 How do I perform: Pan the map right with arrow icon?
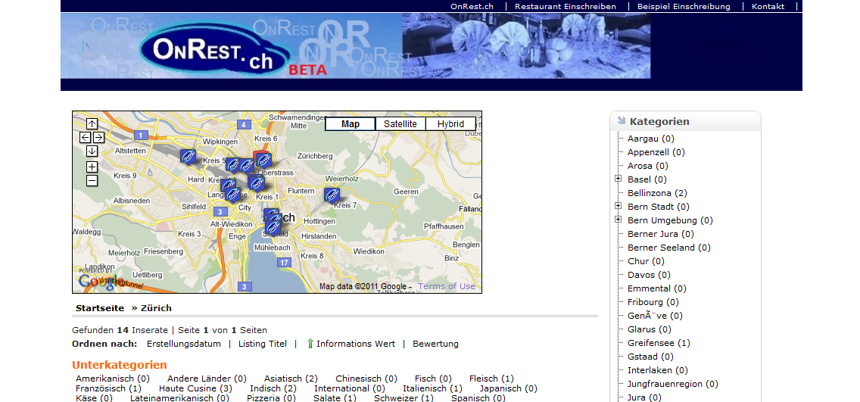click(98, 137)
